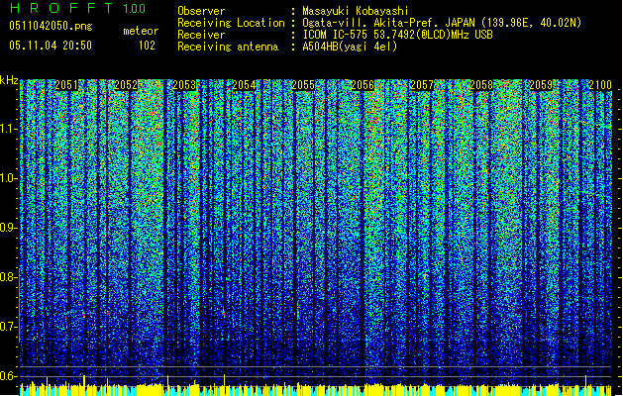
Task: Click the time marker 2051
Action: [x=66, y=85]
